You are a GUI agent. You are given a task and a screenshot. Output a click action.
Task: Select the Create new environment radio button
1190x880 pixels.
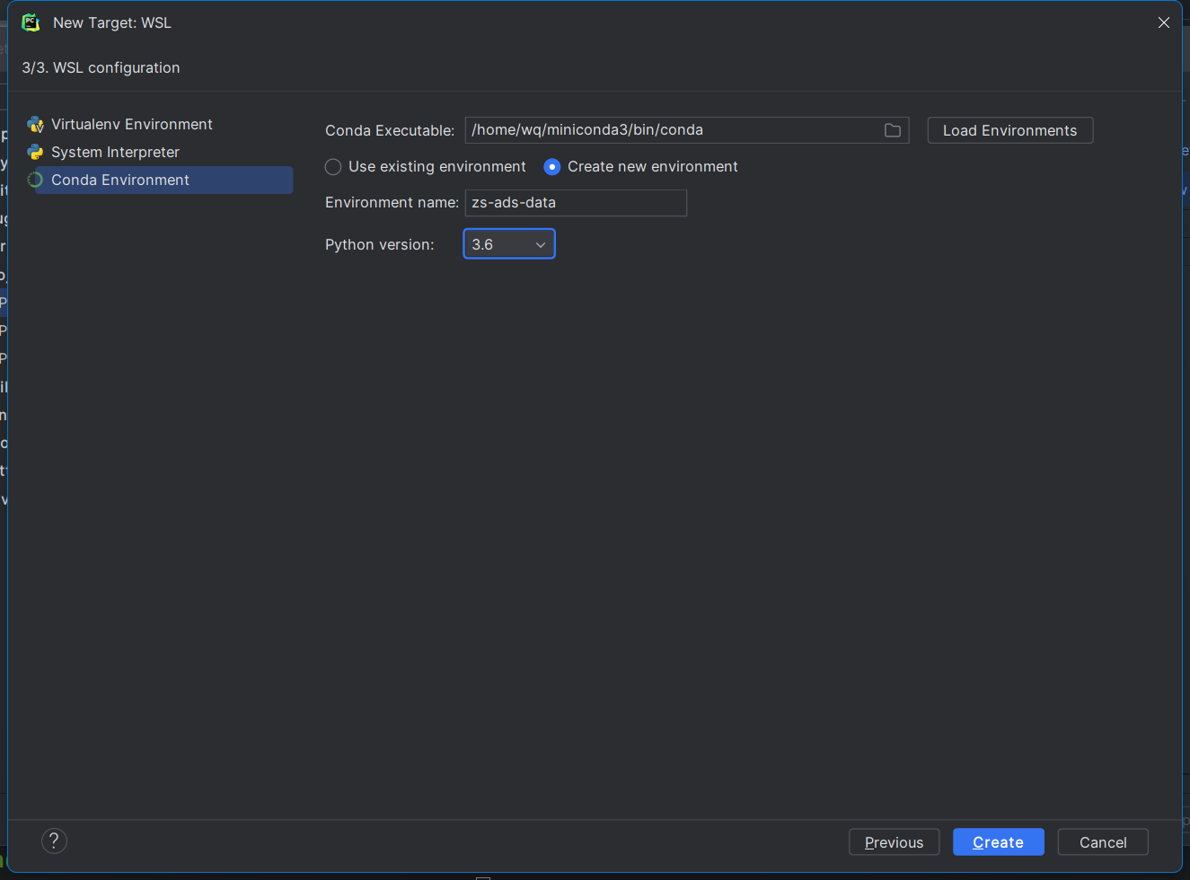click(x=551, y=166)
